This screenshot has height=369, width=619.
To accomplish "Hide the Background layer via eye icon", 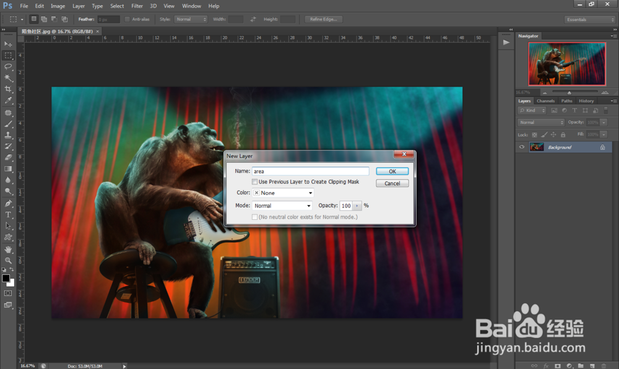I will point(522,147).
